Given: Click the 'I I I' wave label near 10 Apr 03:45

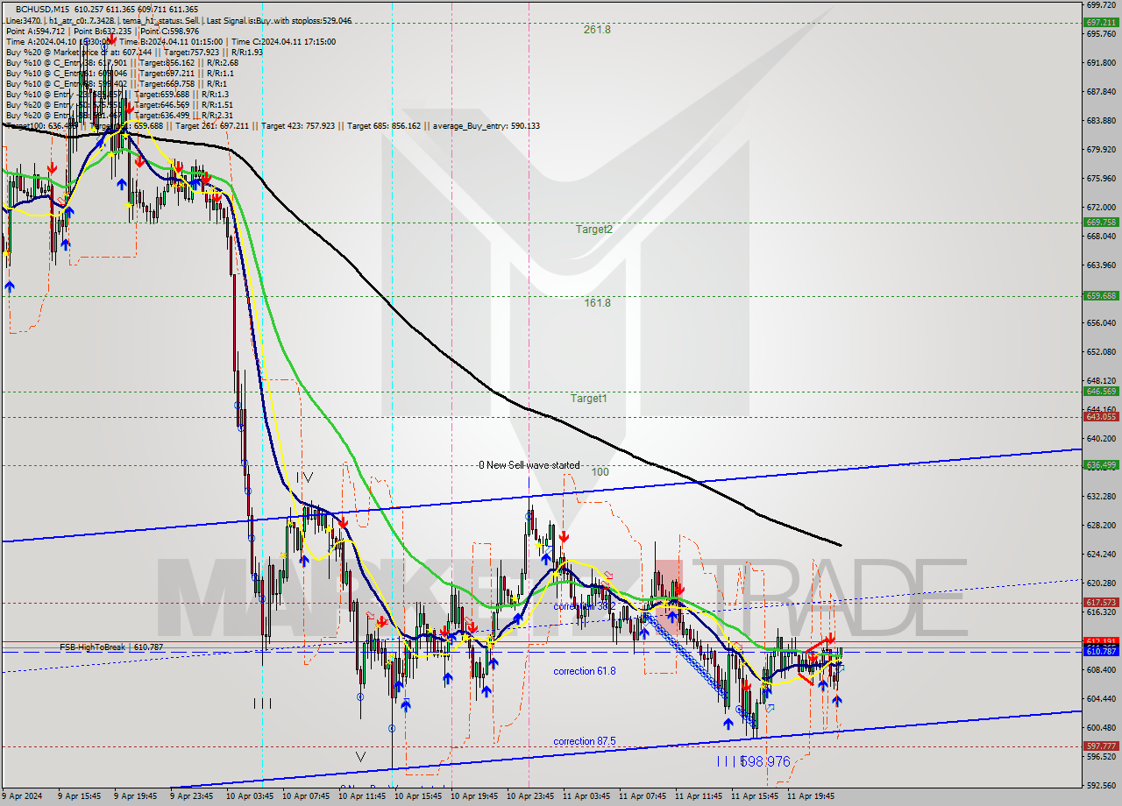Looking at the screenshot, I should click(x=262, y=703).
